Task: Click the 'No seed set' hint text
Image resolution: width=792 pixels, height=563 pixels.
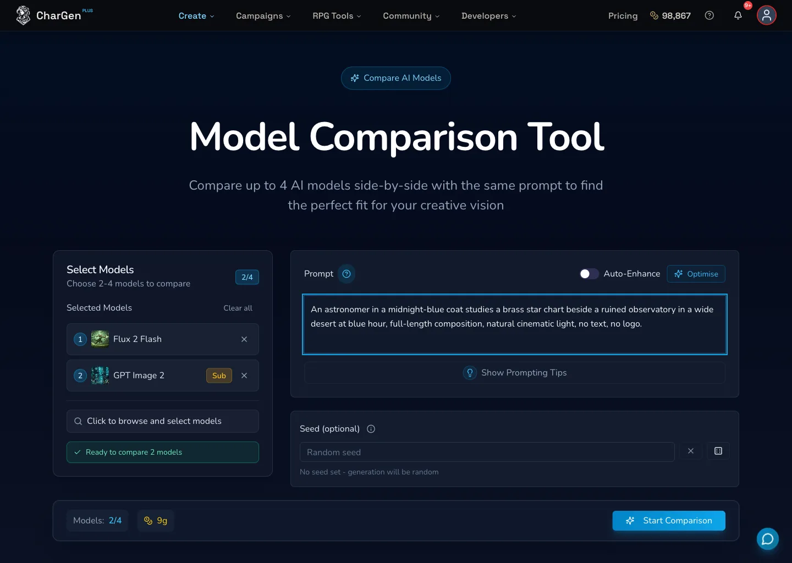Action: coord(369,472)
